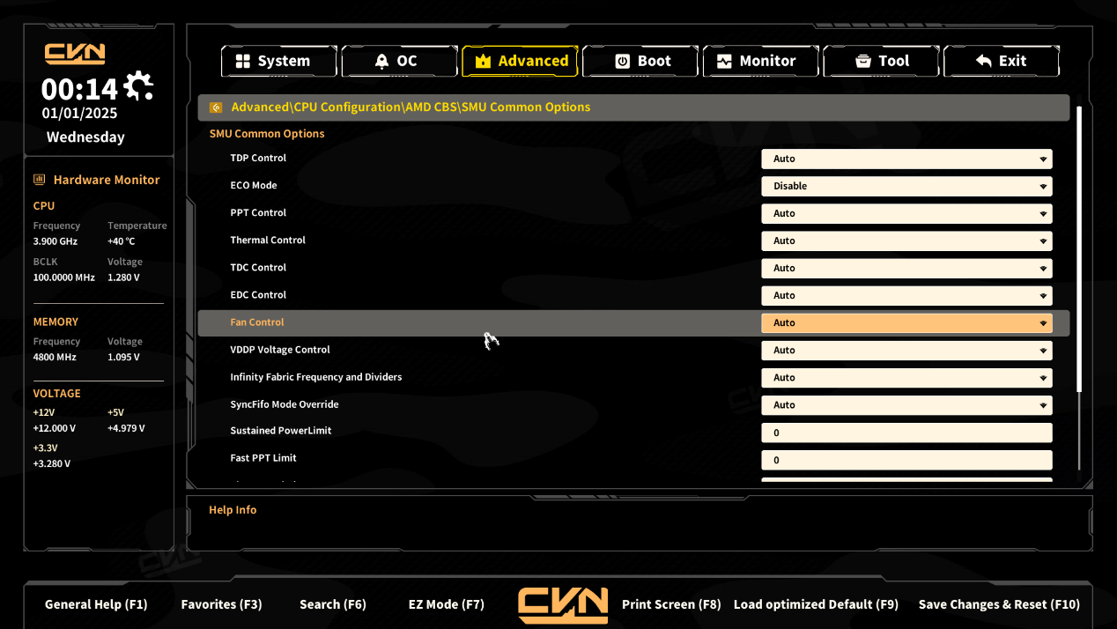1117x629 pixels.
Task: Open the VDDP Voltage Control dropdown
Action: pyautogui.click(x=906, y=351)
